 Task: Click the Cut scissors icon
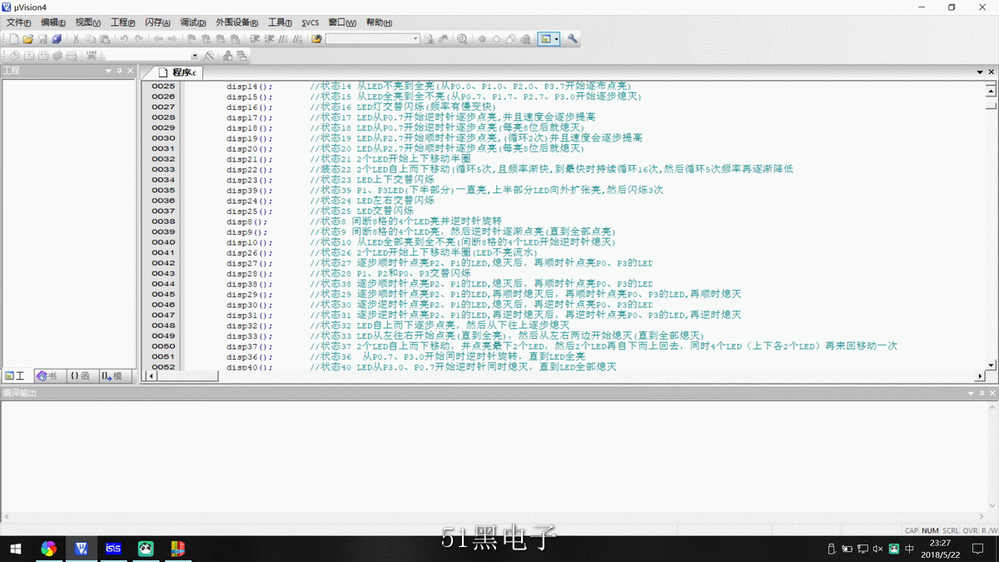(76, 39)
